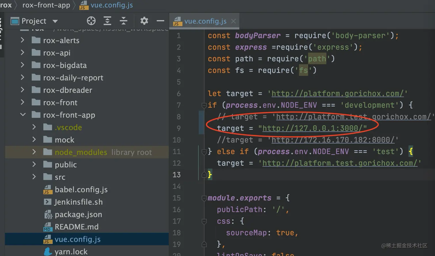The image size is (435, 256).
Task: Expand the rox-front folder
Action: (x=22, y=102)
